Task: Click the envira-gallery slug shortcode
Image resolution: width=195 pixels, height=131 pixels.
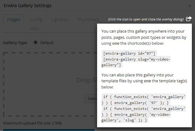Action: click(136, 62)
